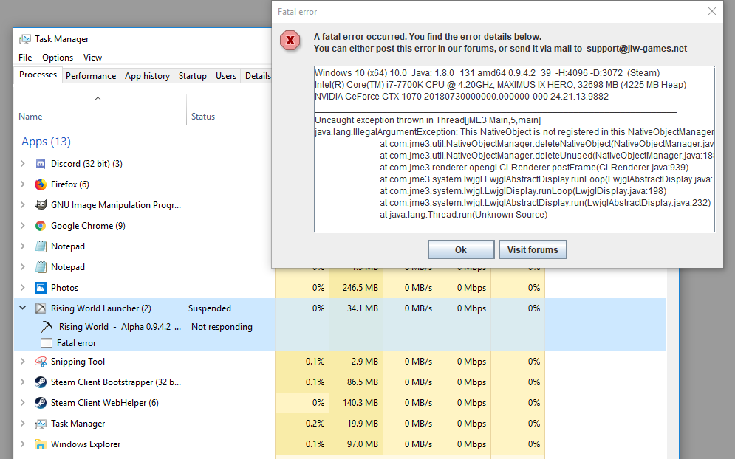735x459 pixels.
Task: Click the Windows Explorer folder icon
Action: (41, 444)
